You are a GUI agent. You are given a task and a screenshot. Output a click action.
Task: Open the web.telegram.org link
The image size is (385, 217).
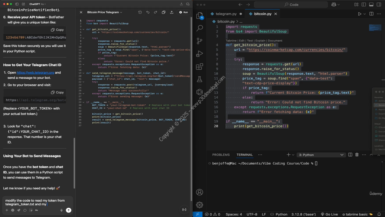pyautogui.click(x=35, y=73)
